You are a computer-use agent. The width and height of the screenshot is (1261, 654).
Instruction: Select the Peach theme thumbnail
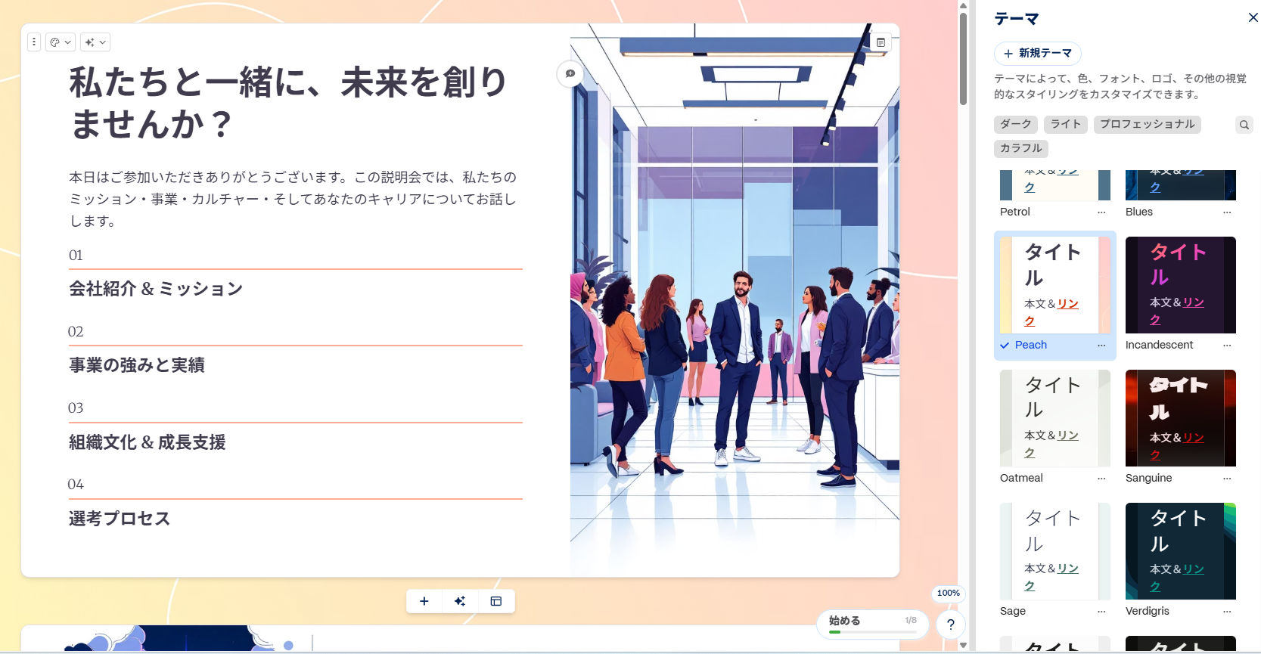pyautogui.click(x=1055, y=285)
